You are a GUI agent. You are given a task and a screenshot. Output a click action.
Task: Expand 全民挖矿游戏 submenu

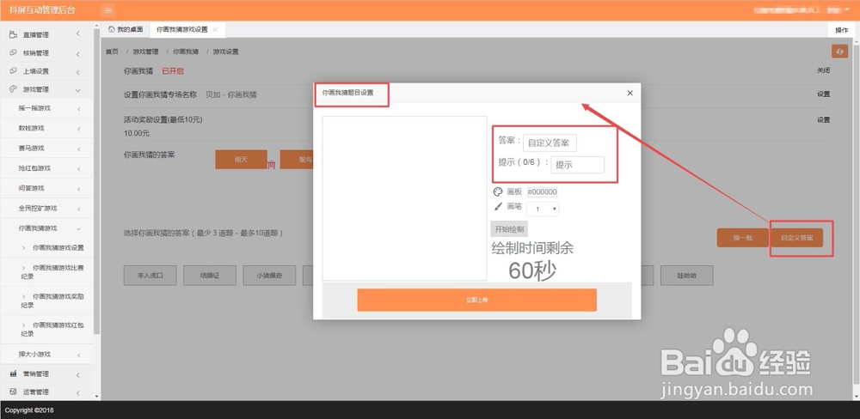coord(78,209)
